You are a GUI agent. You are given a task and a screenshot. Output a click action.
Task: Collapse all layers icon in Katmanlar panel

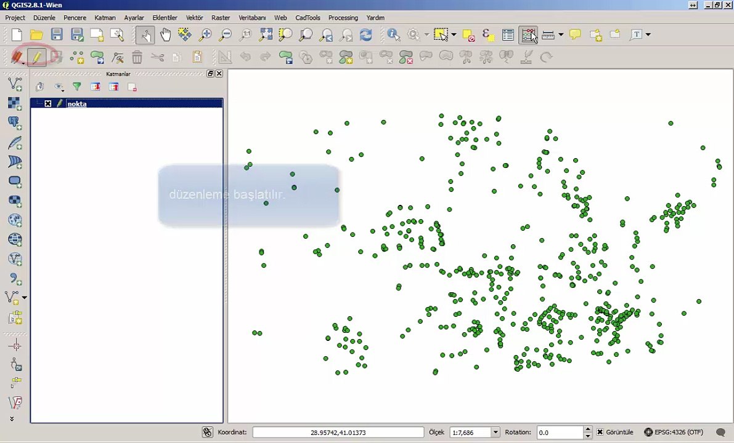click(x=114, y=87)
